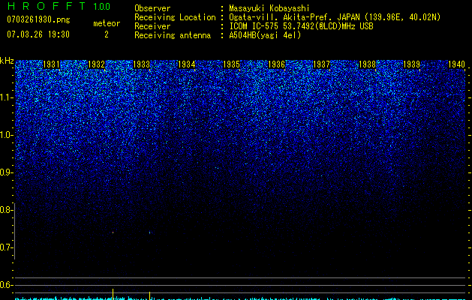The width and height of the screenshot is (472, 300).
Task: Click the 1937 time marker
Action: pos(321,64)
